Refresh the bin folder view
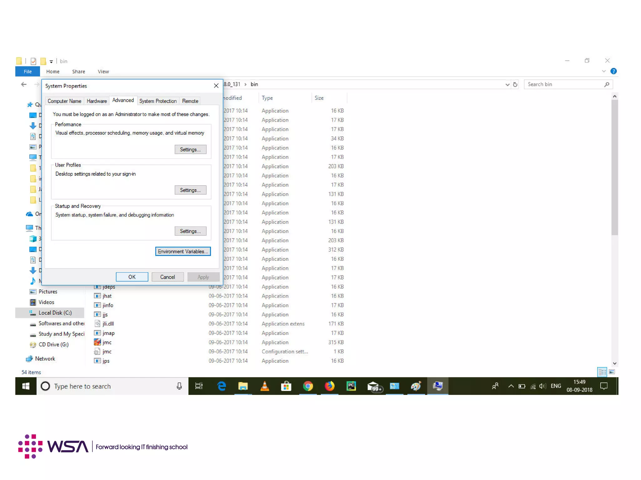641x480 pixels. point(515,84)
